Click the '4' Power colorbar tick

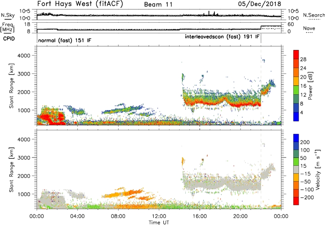[301, 112]
